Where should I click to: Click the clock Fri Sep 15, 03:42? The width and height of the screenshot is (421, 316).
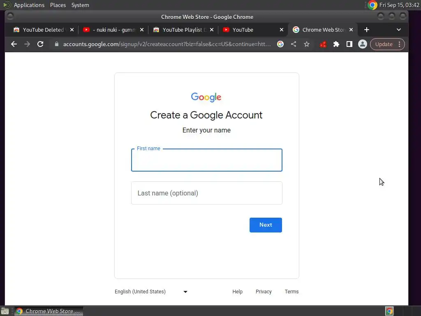coord(399,5)
